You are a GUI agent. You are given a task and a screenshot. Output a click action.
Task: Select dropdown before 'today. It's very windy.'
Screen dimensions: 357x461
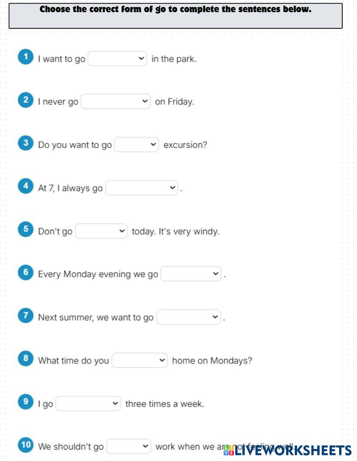click(101, 231)
